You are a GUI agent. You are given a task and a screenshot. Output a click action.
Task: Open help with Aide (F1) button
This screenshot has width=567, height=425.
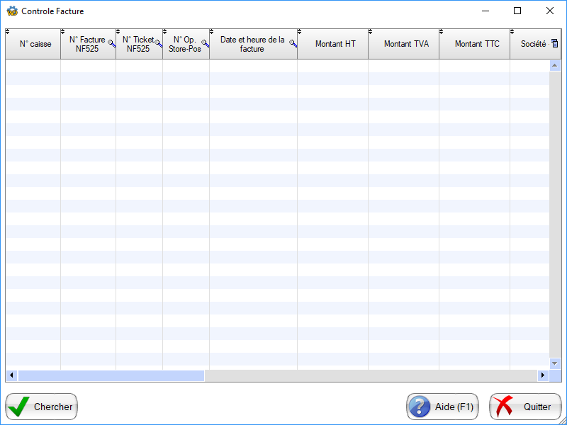pos(443,407)
